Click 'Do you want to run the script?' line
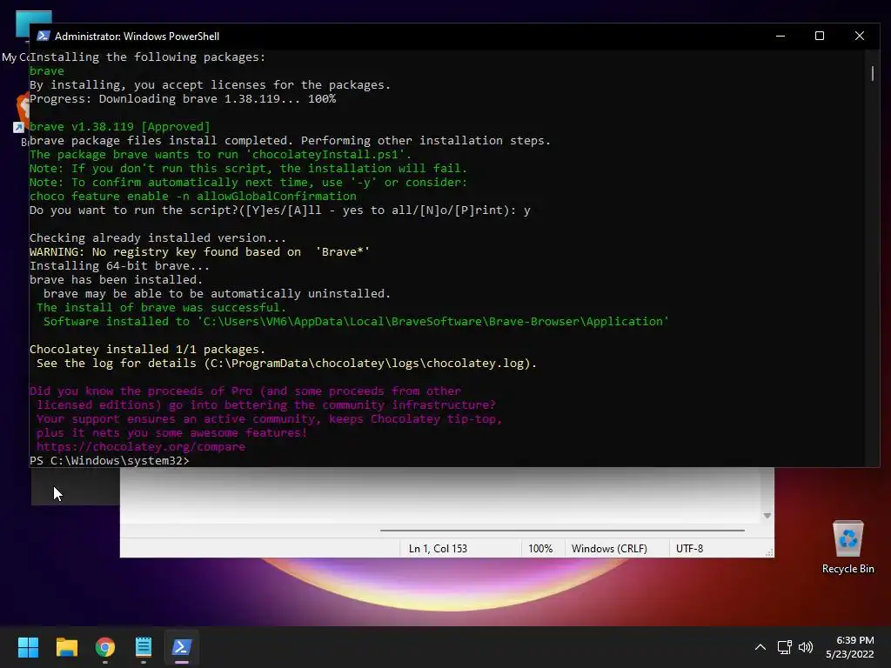 pos(279,210)
